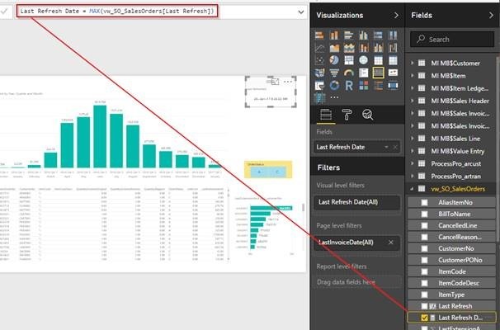The height and width of the screenshot is (330, 500).
Task: Expand the MI MB$Sales Line table
Action: [x=412, y=139]
